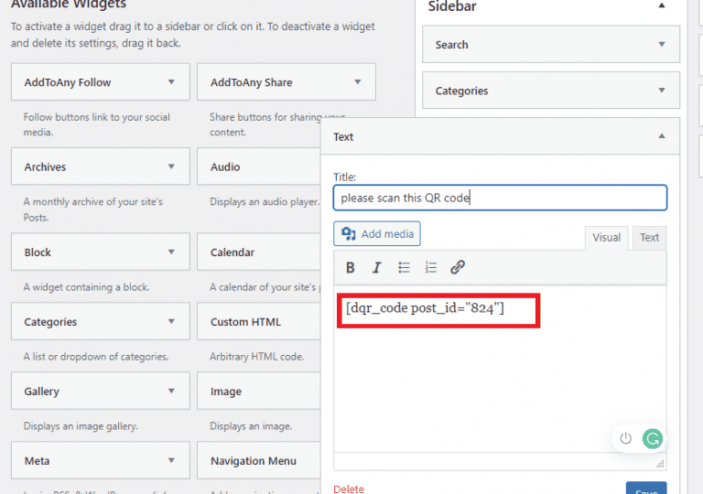This screenshot has height=494, width=703.
Task: Toggle bold formatting in the editor
Action: click(351, 268)
